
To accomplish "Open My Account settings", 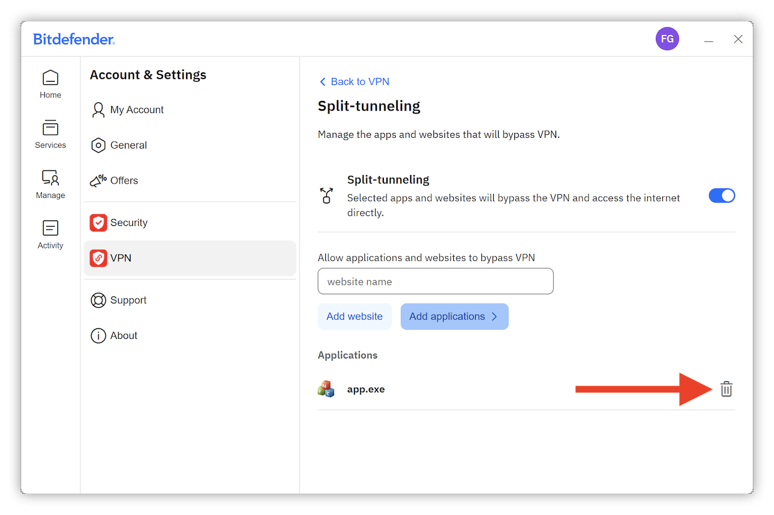I will tap(190, 110).
